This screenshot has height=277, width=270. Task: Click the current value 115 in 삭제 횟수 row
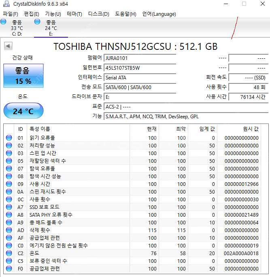152,230
